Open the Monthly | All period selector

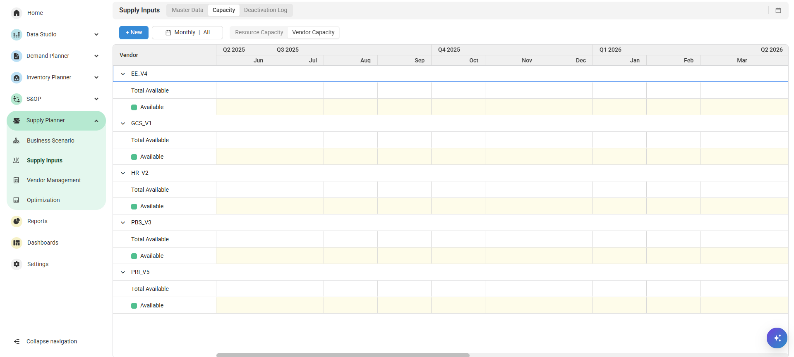click(x=187, y=32)
